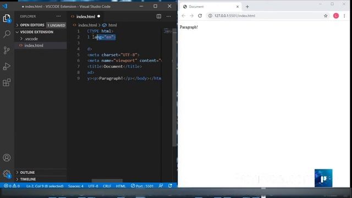The width and height of the screenshot is (352, 198).
Task: Click the EXPLORER panel title
Action: coord(28,16)
